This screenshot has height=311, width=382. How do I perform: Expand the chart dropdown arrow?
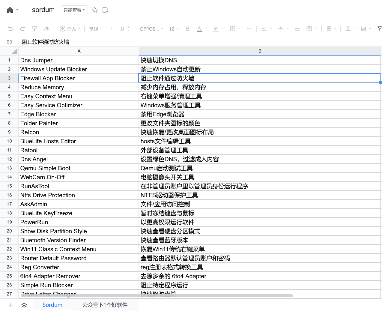[370, 29]
